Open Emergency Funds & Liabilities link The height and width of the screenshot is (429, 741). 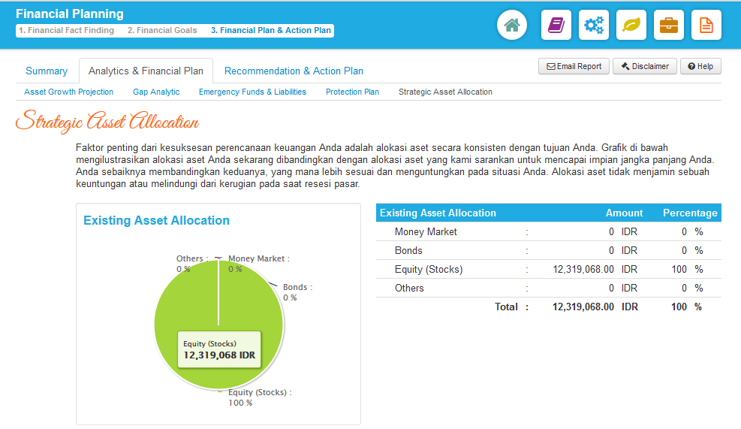(252, 92)
